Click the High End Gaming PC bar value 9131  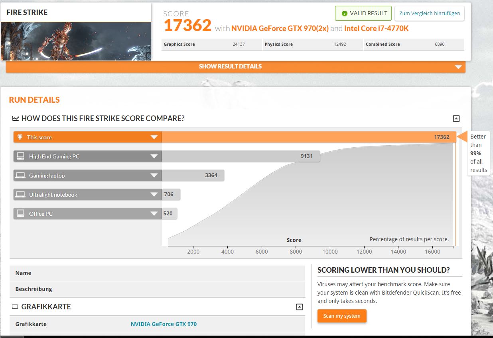[307, 156]
